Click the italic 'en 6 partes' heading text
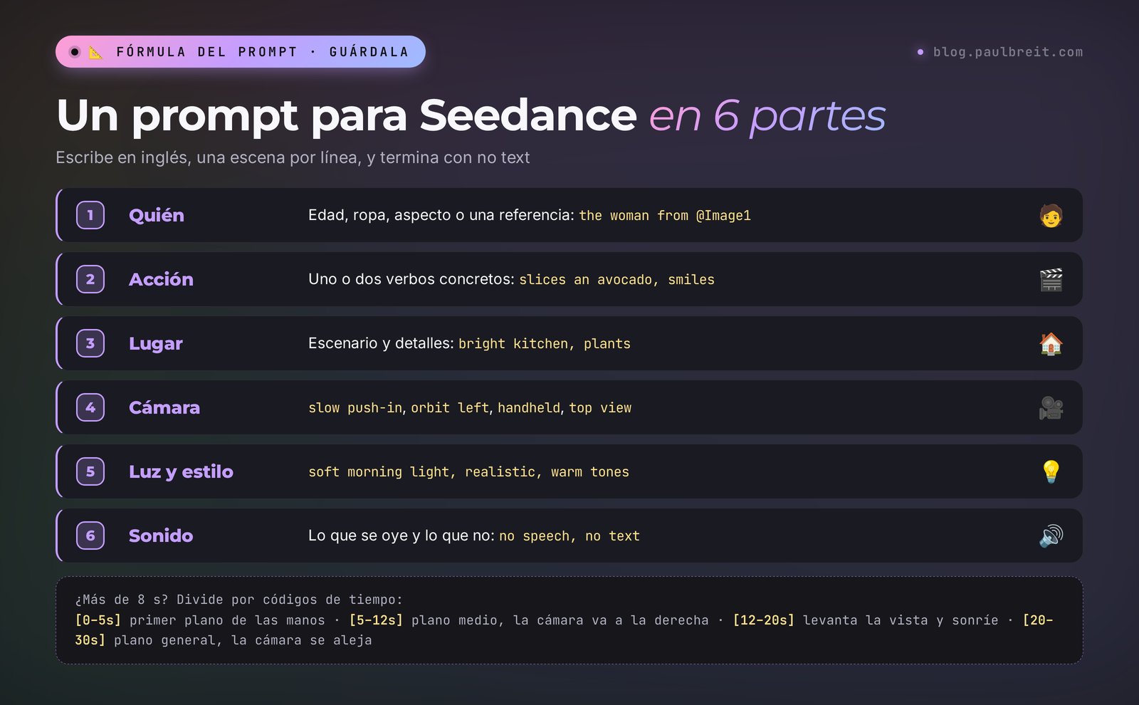The height and width of the screenshot is (705, 1139). click(x=767, y=116)
